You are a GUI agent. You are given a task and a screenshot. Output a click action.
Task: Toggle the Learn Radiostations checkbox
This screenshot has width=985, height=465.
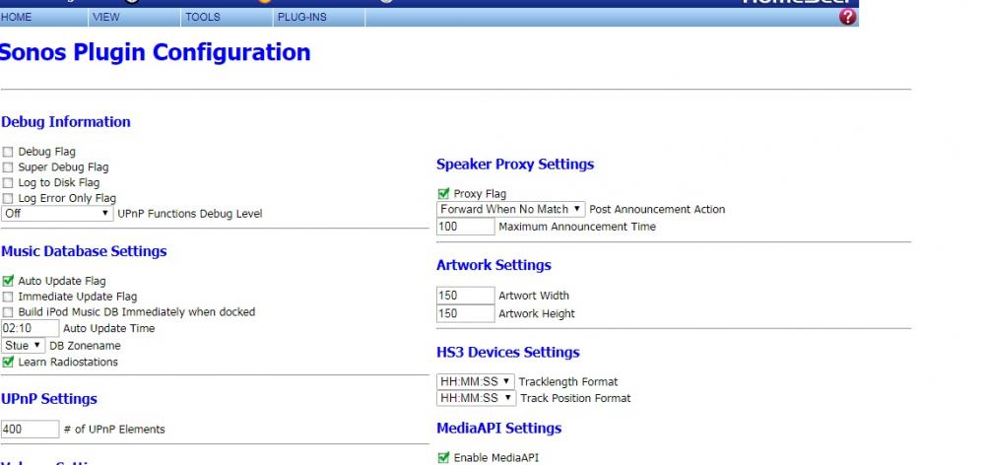[x=9, y=363]
